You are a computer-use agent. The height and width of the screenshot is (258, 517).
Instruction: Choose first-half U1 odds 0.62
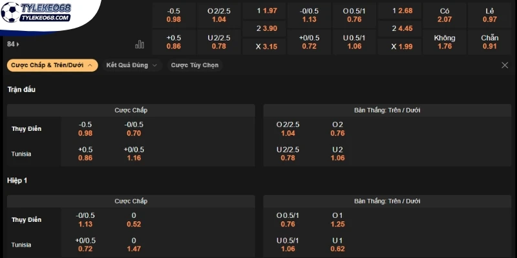pos(337,244)
